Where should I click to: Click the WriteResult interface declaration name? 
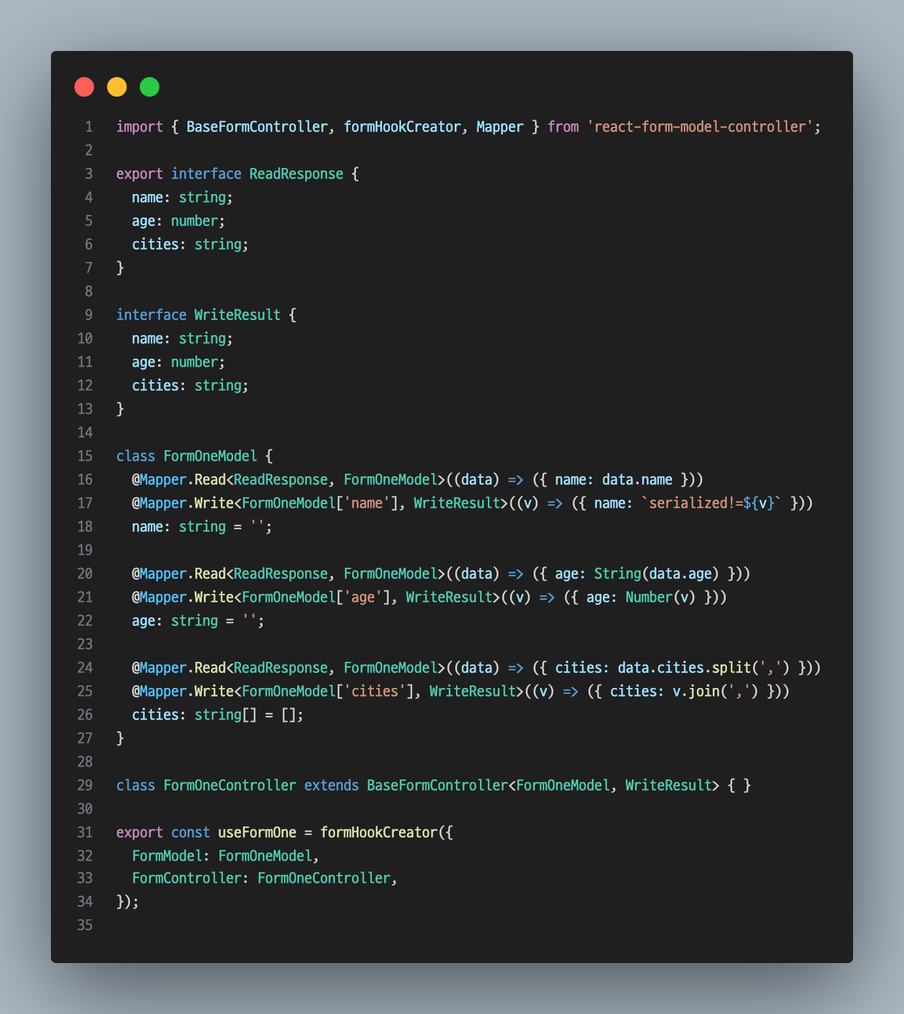[237, 315]
